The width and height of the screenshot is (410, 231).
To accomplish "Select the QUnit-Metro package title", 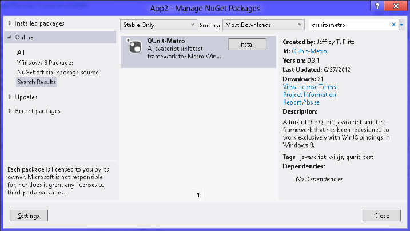I will point(166,41).
